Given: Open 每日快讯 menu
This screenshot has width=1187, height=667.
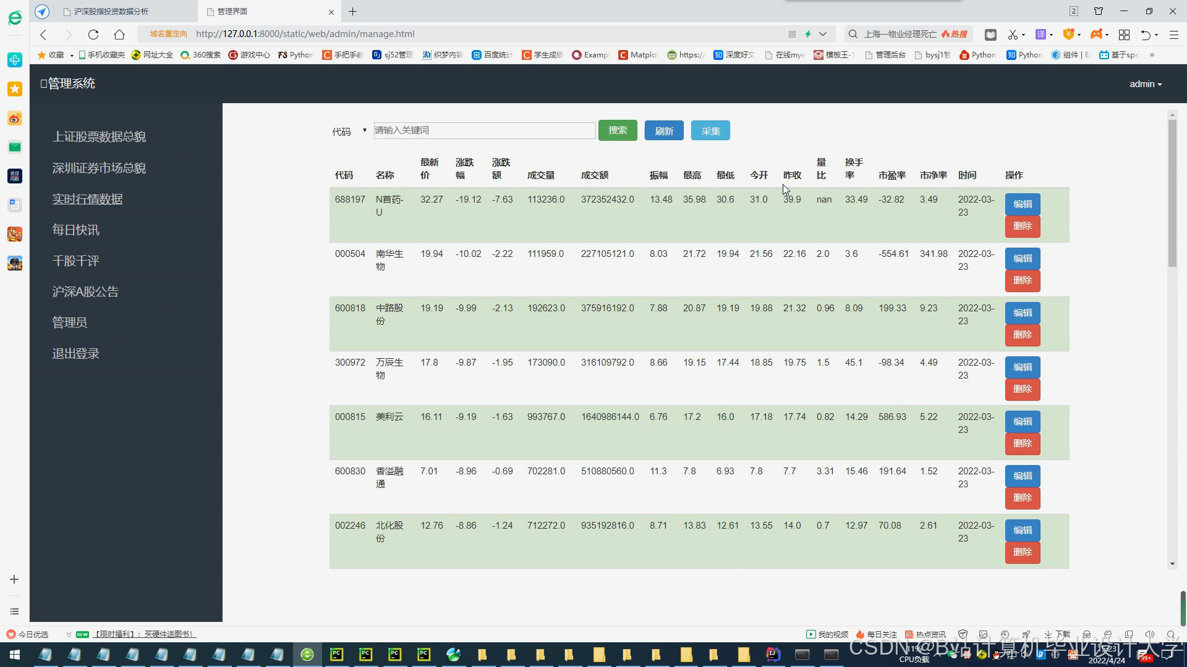Looking at the screenshot, I should [x=75, y=230].
